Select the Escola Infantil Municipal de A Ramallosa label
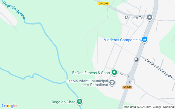Viewport: 175px width, 109px height. (87, 83)
